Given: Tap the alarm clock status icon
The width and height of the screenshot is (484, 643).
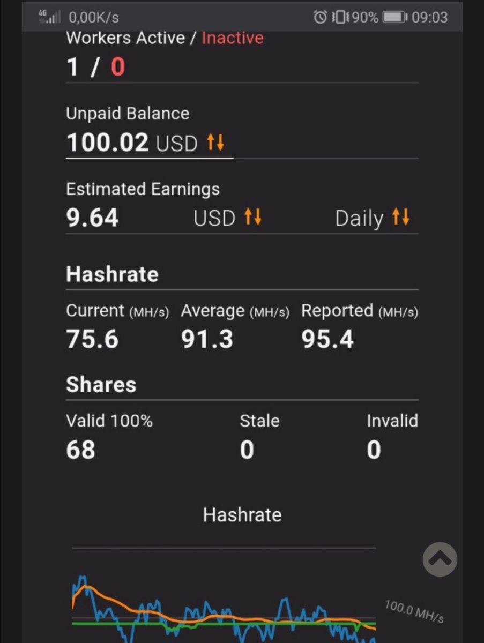Looking at the screenshot, I should coord(320,17).
